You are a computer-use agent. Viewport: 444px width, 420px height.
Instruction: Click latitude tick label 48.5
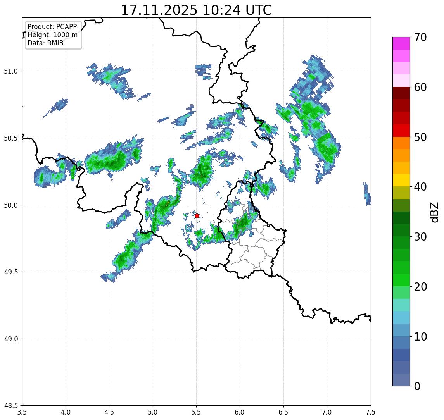[x=10, y=406]
